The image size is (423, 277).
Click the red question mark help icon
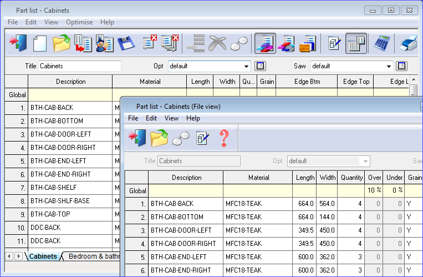click(x=224, y=138)
